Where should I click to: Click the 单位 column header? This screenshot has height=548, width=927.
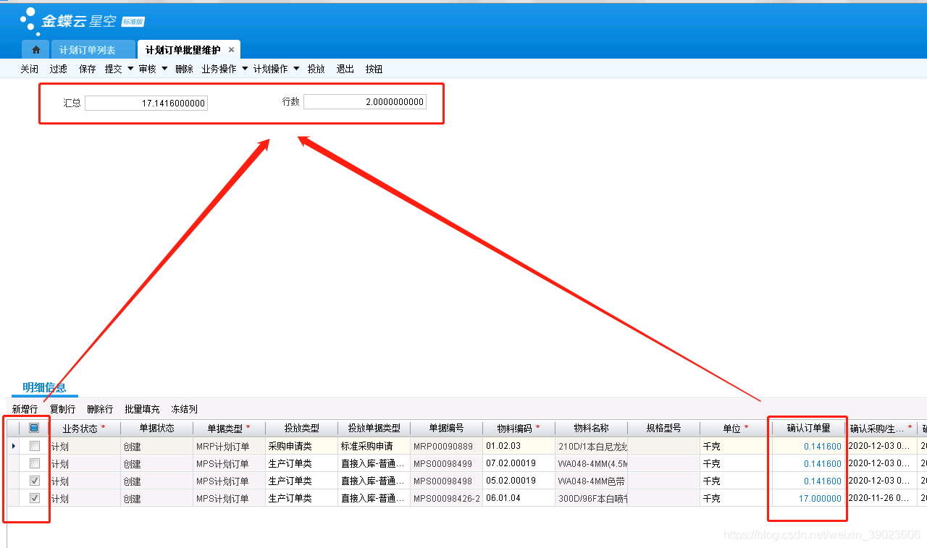[736, 429]
